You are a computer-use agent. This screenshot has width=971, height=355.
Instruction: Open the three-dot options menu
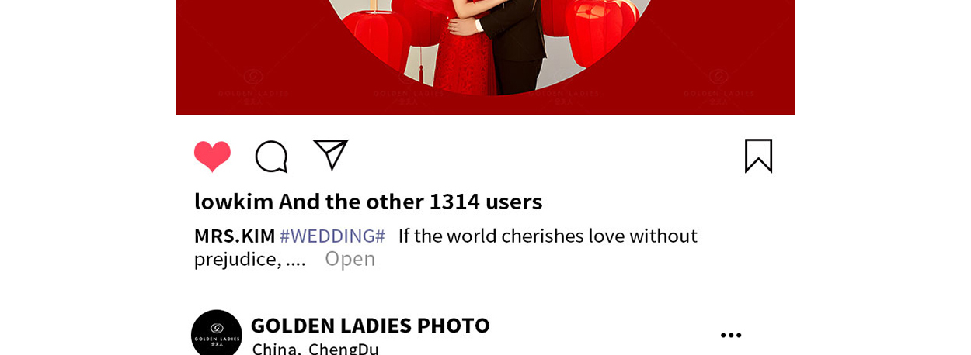pos(731,335)
